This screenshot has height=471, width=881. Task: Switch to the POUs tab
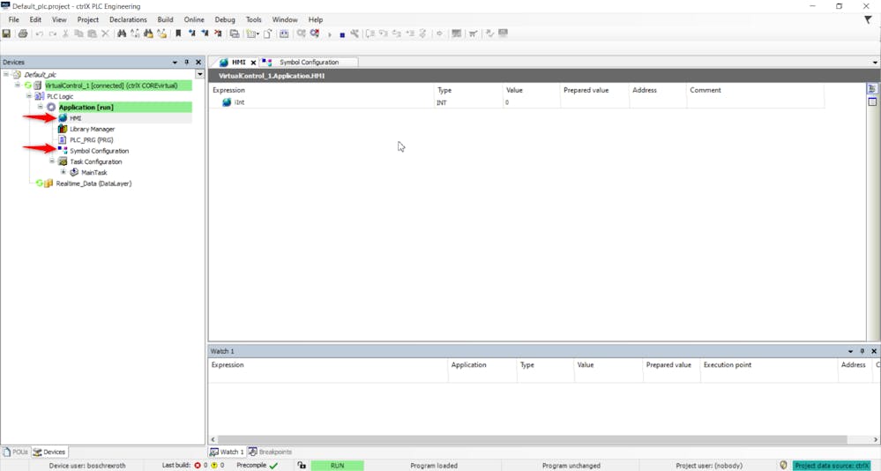tap(15, 452)
